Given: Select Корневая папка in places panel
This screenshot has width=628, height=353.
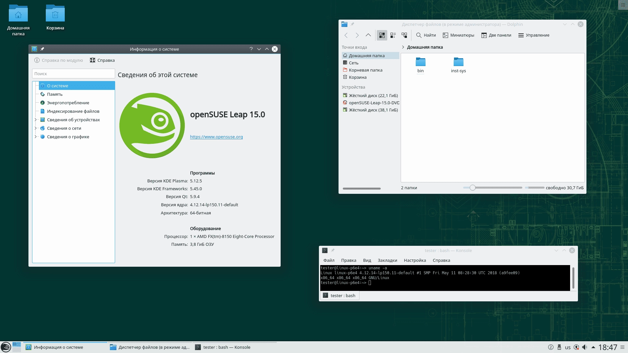Looking at the screenshot, I should pos(370,70).
